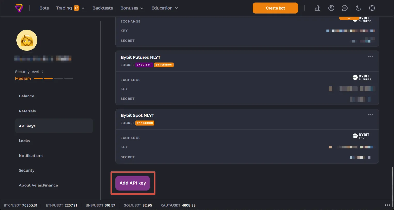This screenshot has width=394, height=210.
Task: Select API Keys in the sidebar
Action: [54, 126]
